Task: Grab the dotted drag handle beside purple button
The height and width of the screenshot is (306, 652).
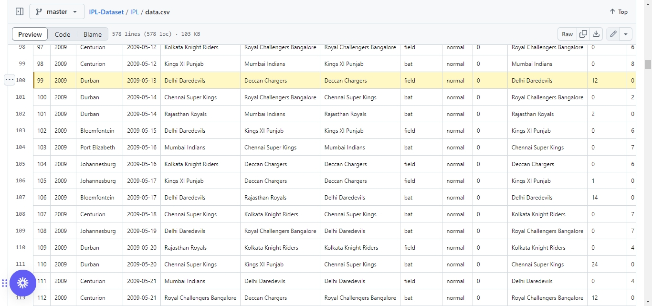Action: (x=4, y=283)
